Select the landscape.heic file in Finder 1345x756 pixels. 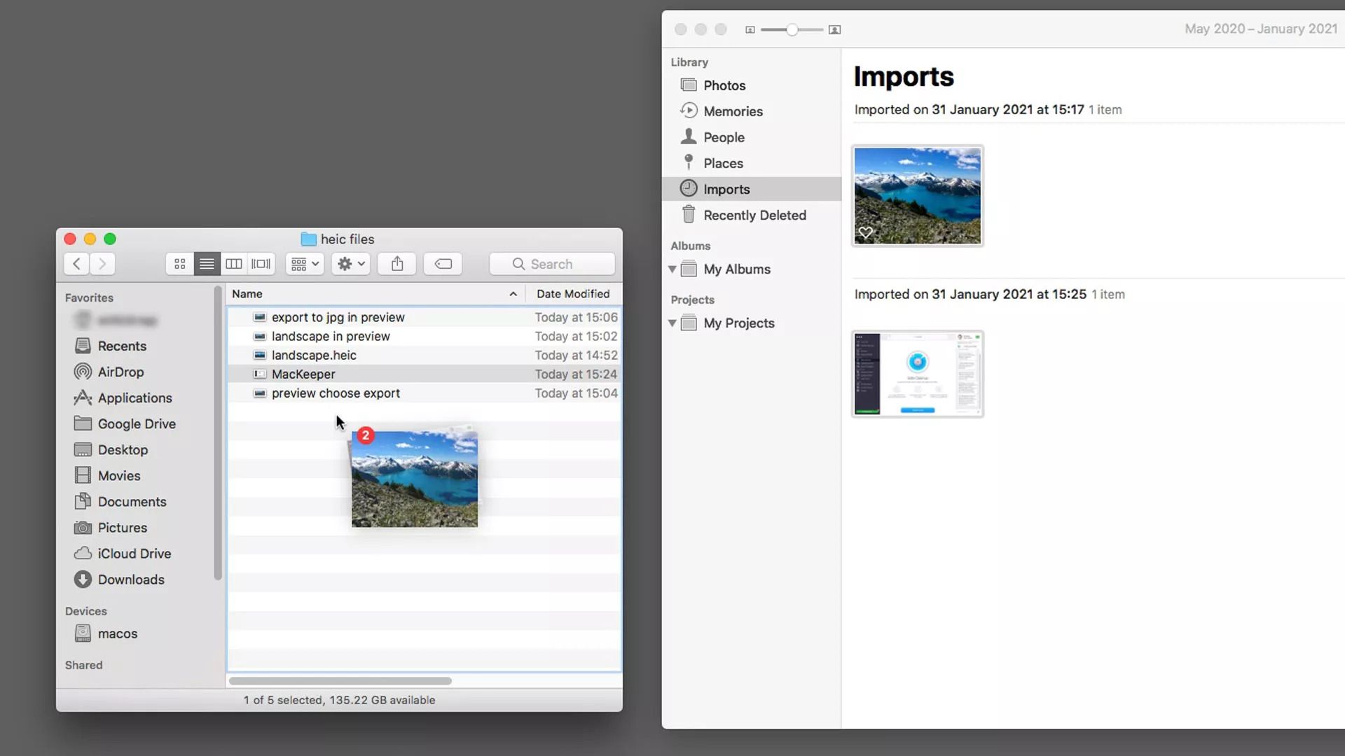pos(313,354)
